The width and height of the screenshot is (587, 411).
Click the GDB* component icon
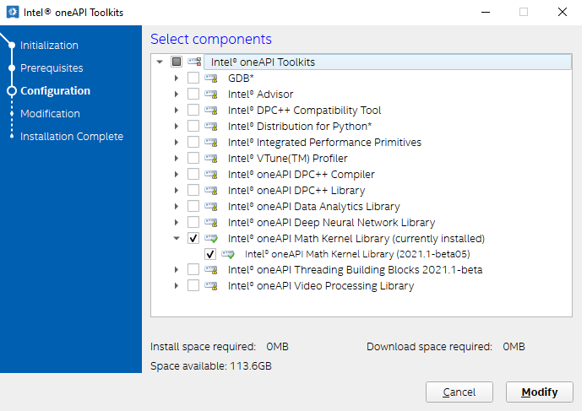coord(211,78)
